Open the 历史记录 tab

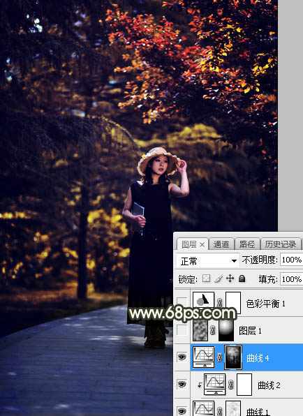[x=281, y=244]
